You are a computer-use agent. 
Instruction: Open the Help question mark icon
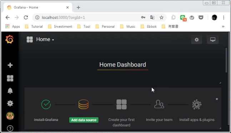(10, 128)
